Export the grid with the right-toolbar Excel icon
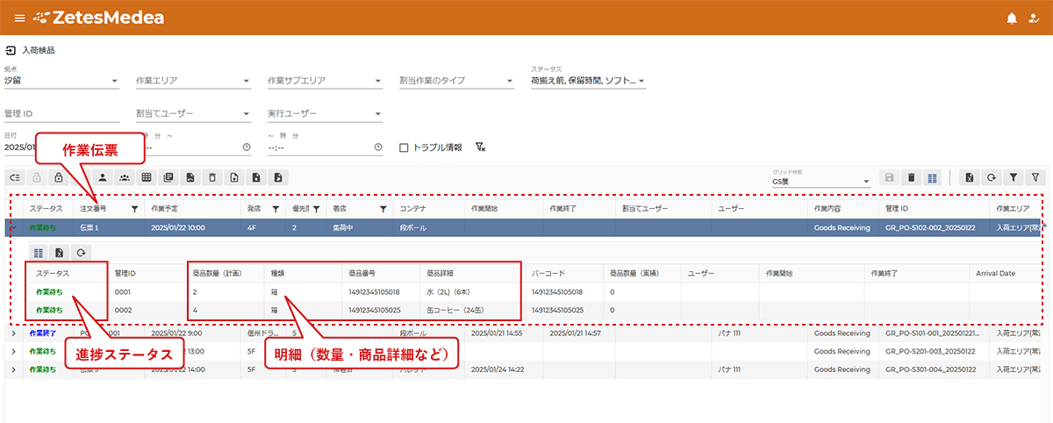This screenshot has width=1053, height=423. click(969, 177)
